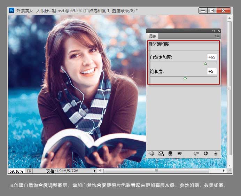
Task: Delete adjustment layer with trash icon
Action: coord(216,153)
